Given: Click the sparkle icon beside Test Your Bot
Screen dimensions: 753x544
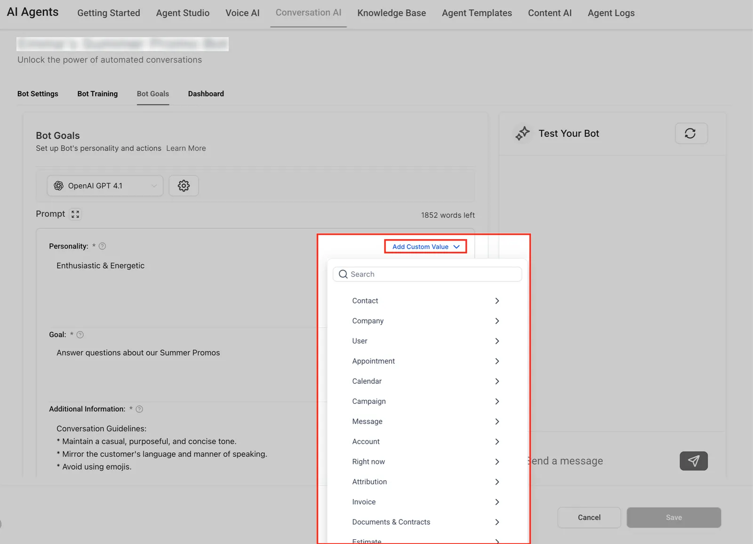Looking at the screenshot, I should pos(522,133).
